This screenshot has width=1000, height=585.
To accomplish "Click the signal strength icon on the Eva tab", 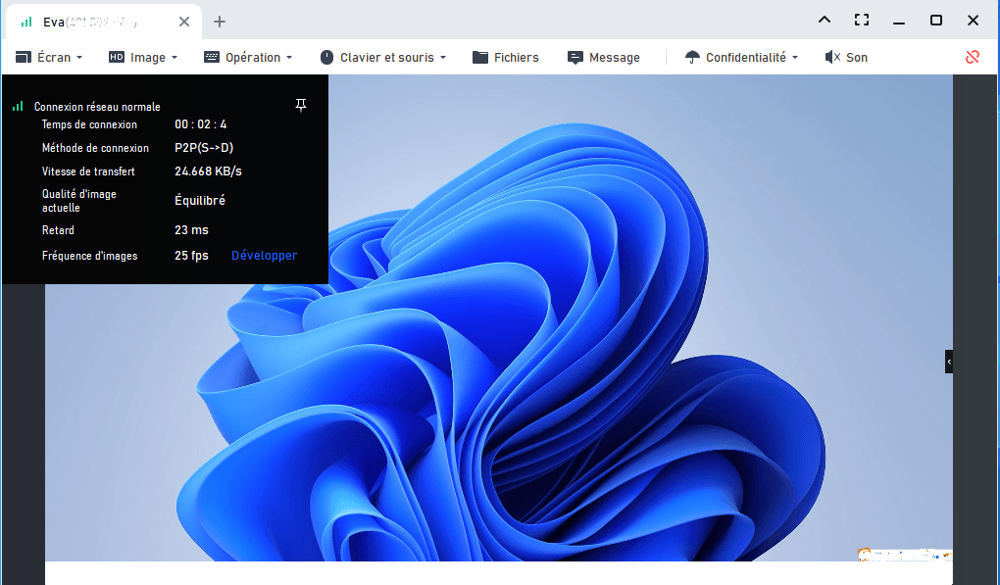I will (x=26, y=22).
